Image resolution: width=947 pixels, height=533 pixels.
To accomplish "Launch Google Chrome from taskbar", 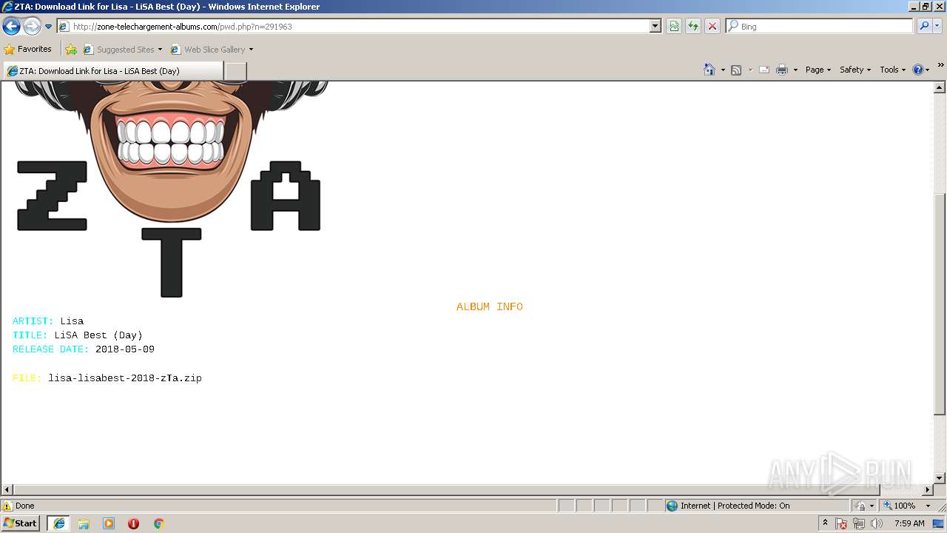I will [158, 523].
